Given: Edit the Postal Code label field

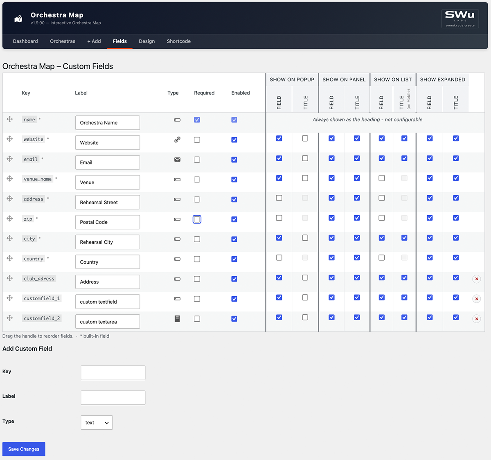Looking at the screenshot, I should point(108,222).
